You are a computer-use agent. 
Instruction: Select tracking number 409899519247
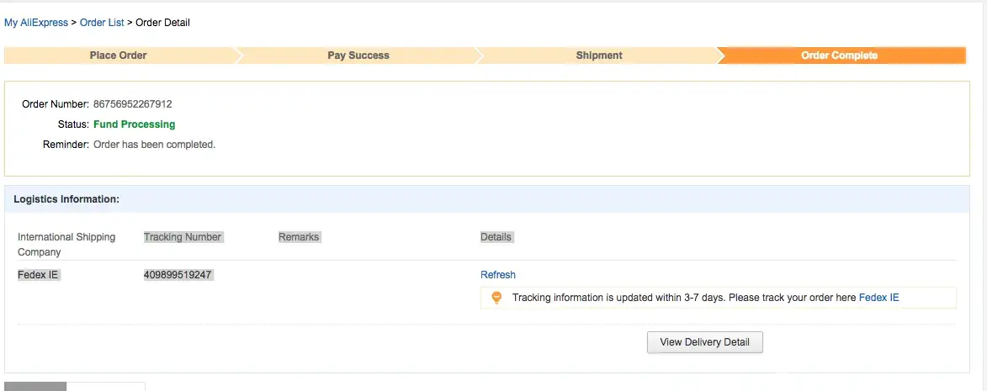click(178, 275)
